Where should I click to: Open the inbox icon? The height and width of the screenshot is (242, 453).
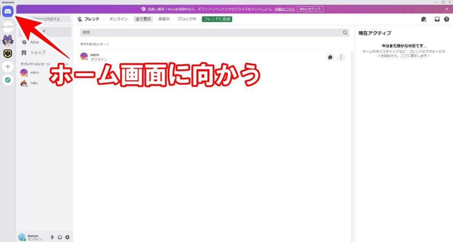pos(437,19)
